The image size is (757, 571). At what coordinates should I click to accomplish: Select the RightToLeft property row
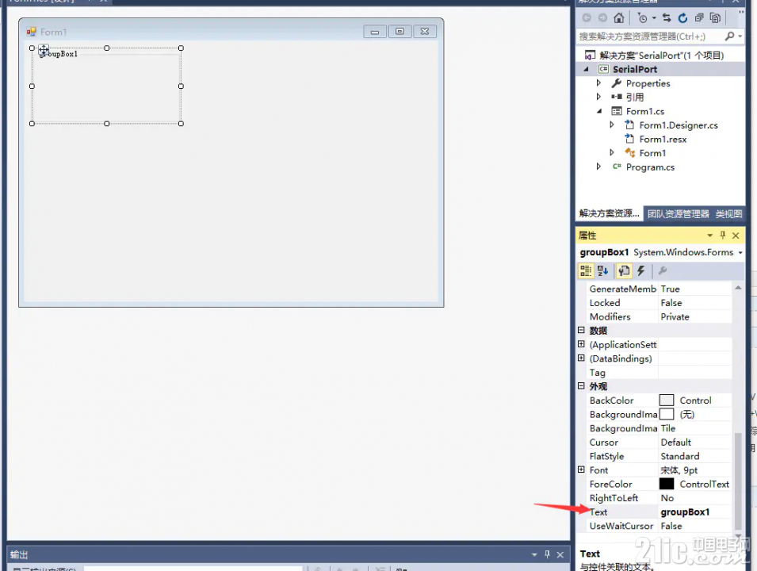(659, 498)
